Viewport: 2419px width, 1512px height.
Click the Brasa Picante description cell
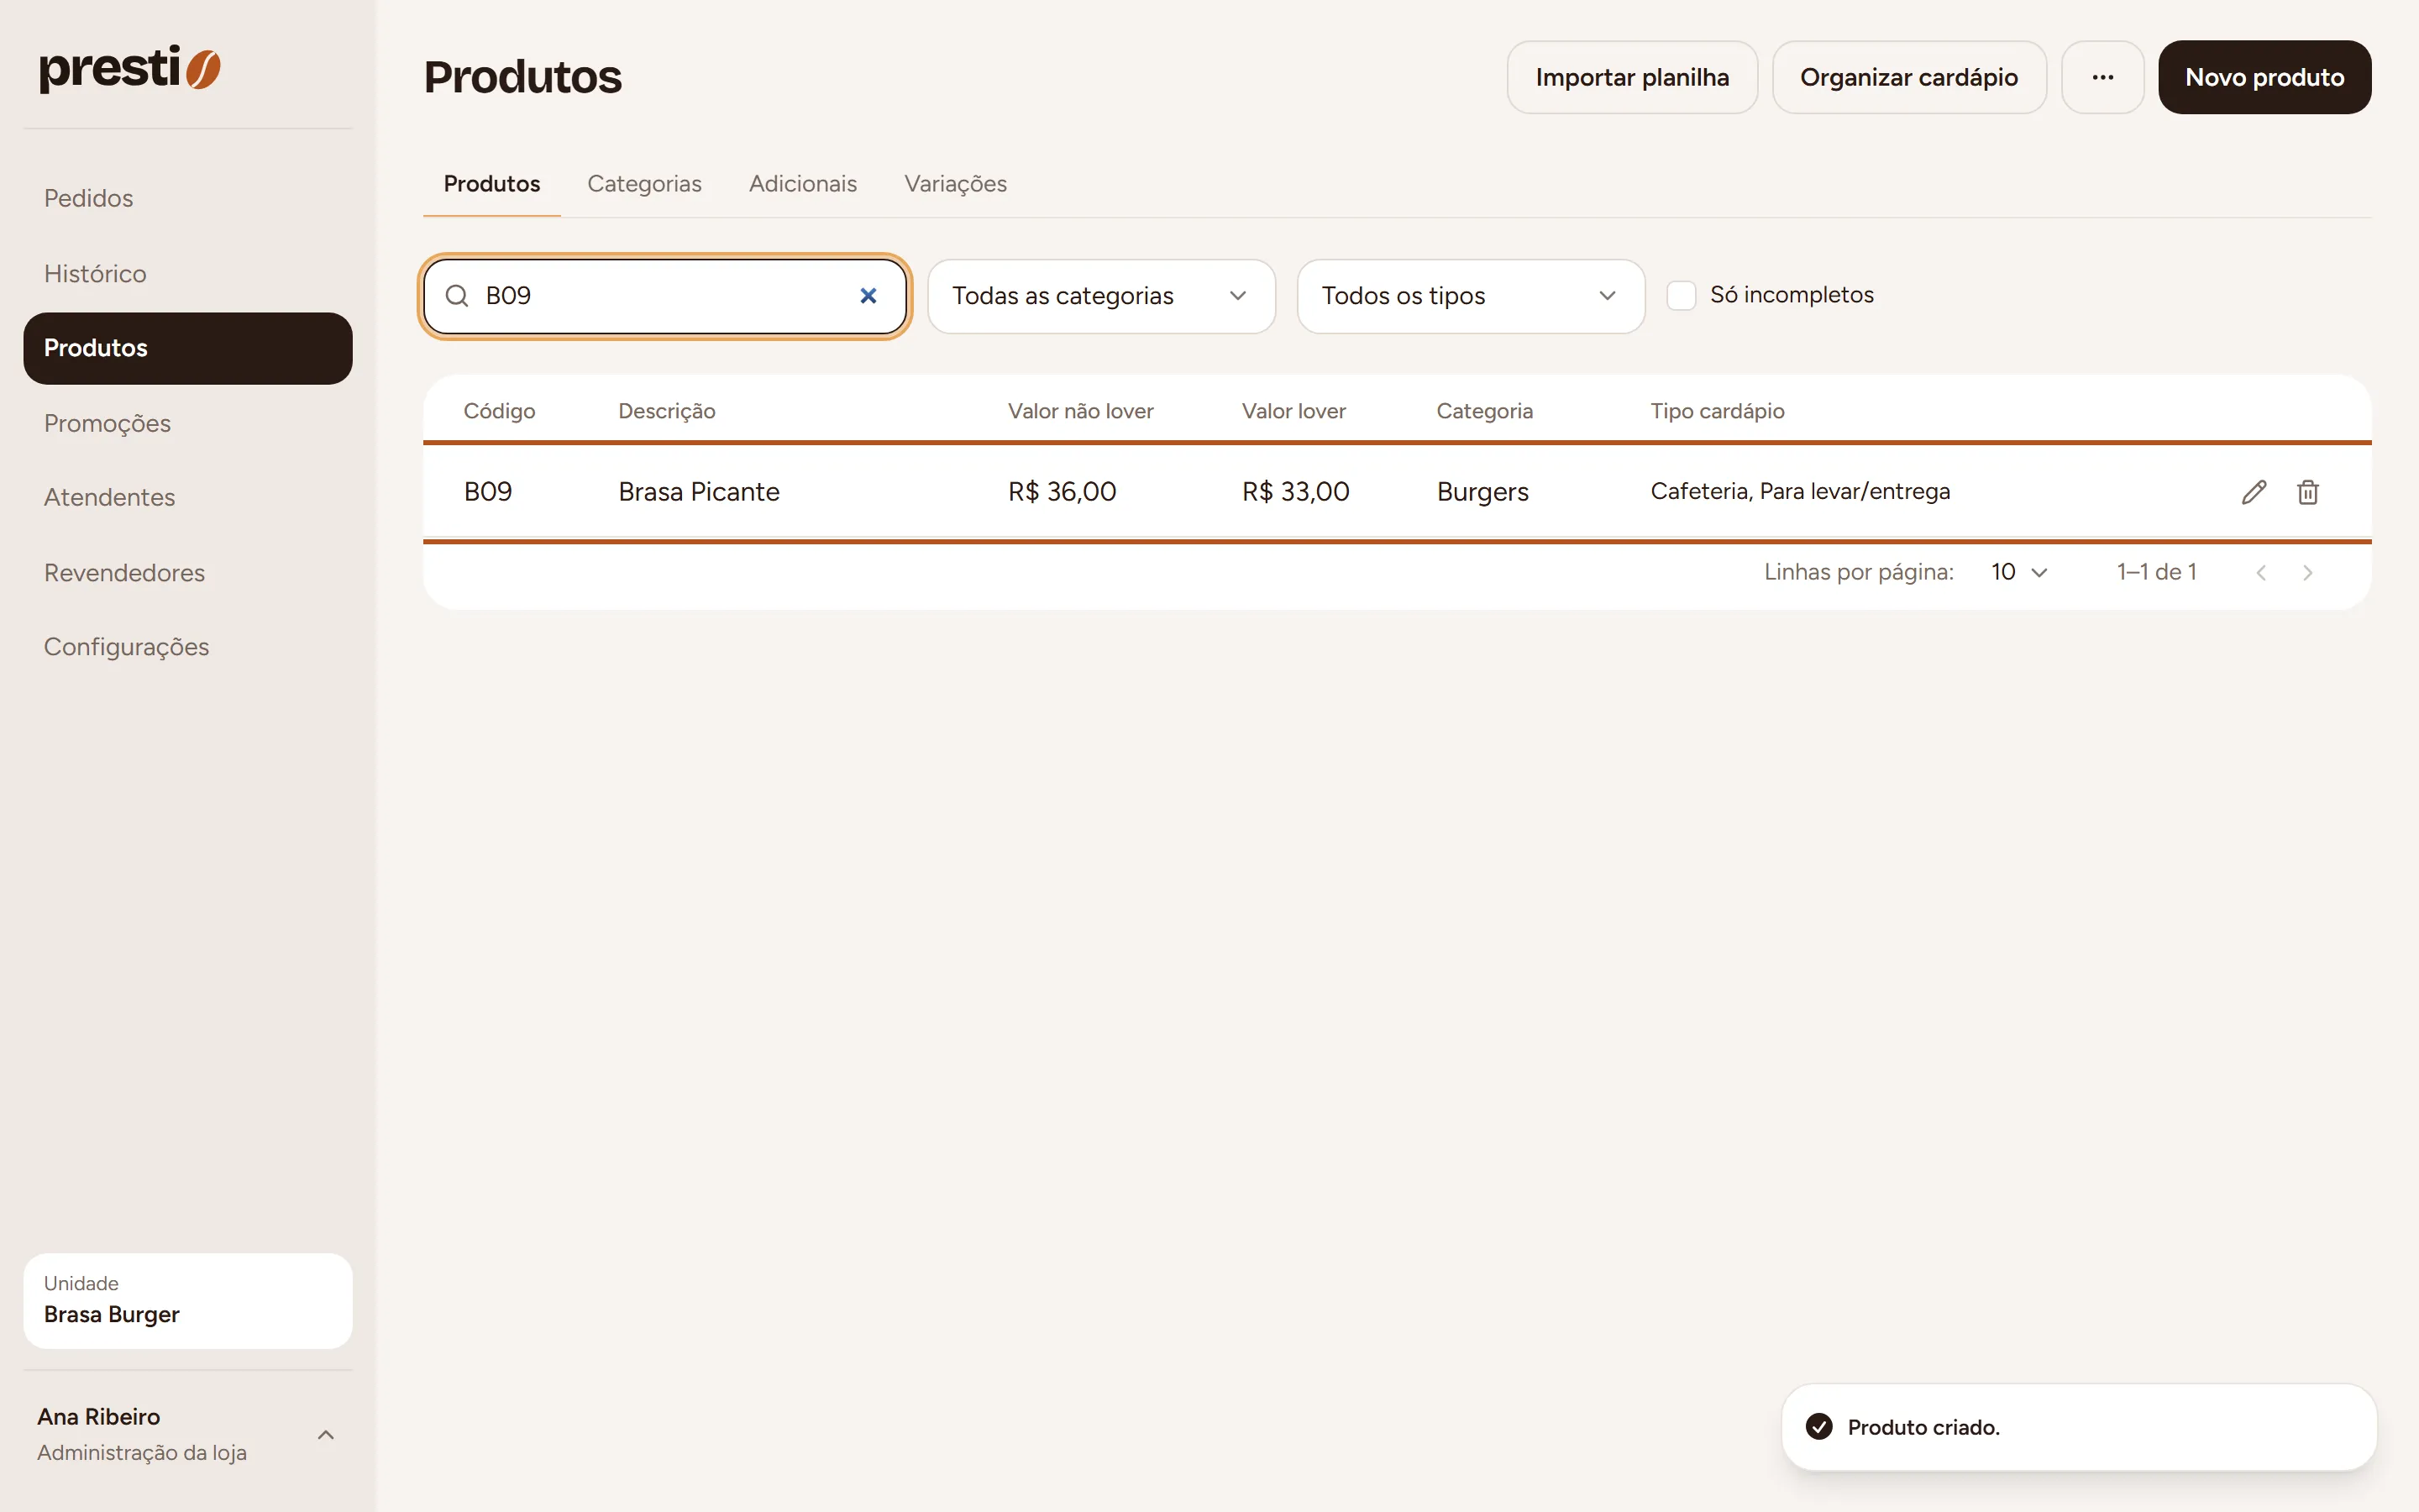pos(699,492)
